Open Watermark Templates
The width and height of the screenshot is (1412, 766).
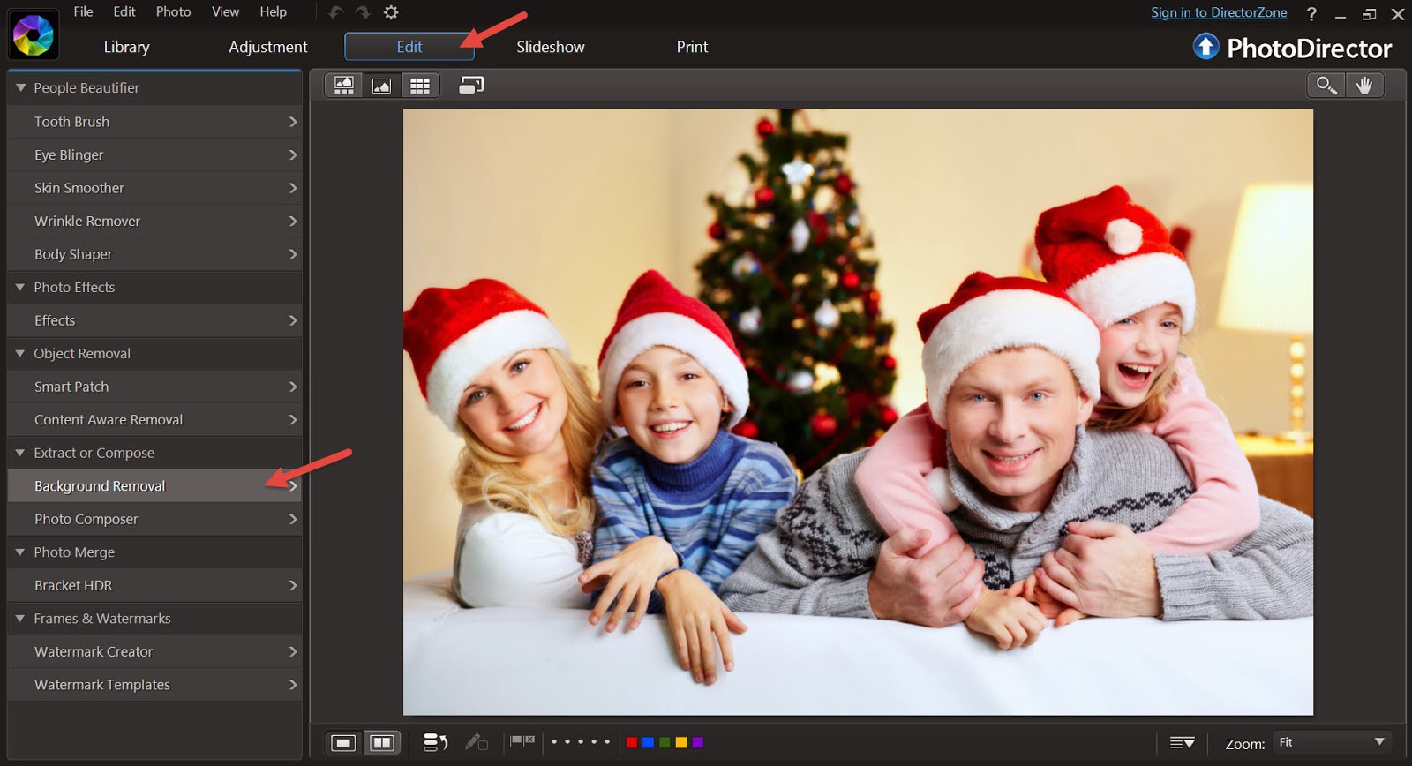[155, 685]
